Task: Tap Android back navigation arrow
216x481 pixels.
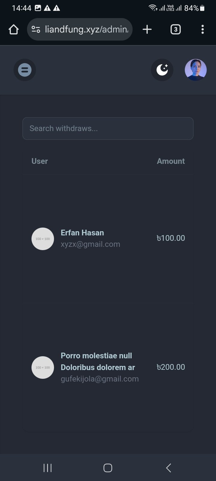Action: (x=169, y=468)
